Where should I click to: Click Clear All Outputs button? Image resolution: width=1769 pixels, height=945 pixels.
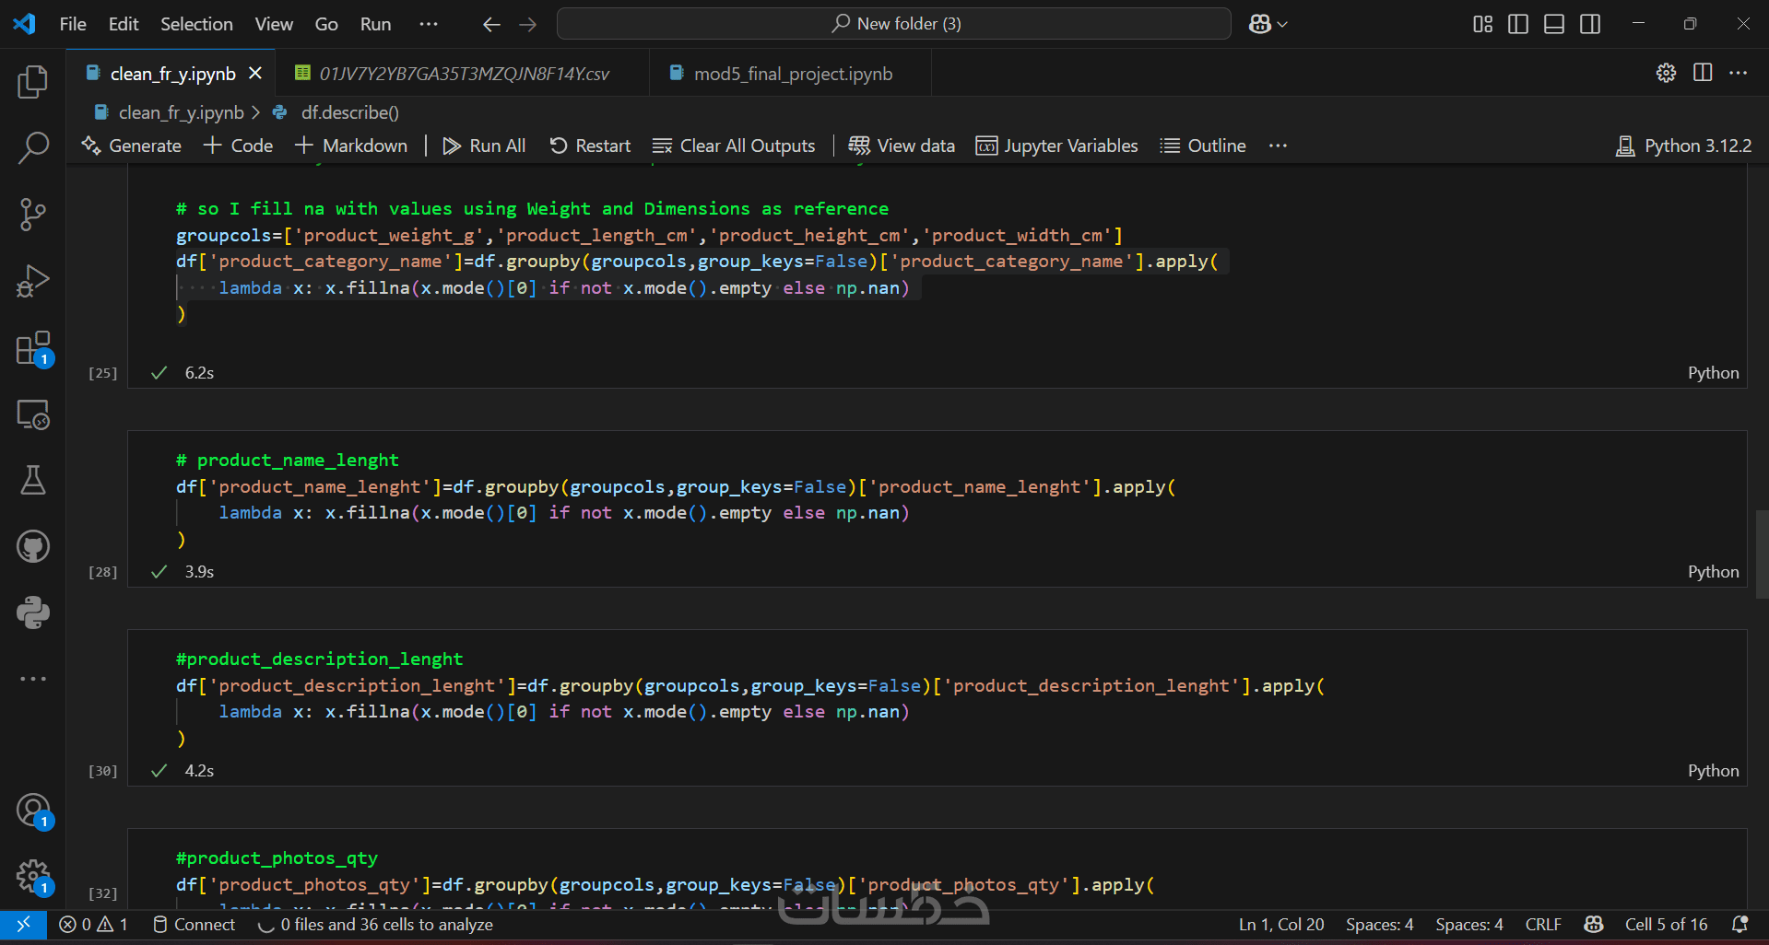pos(734,146)
